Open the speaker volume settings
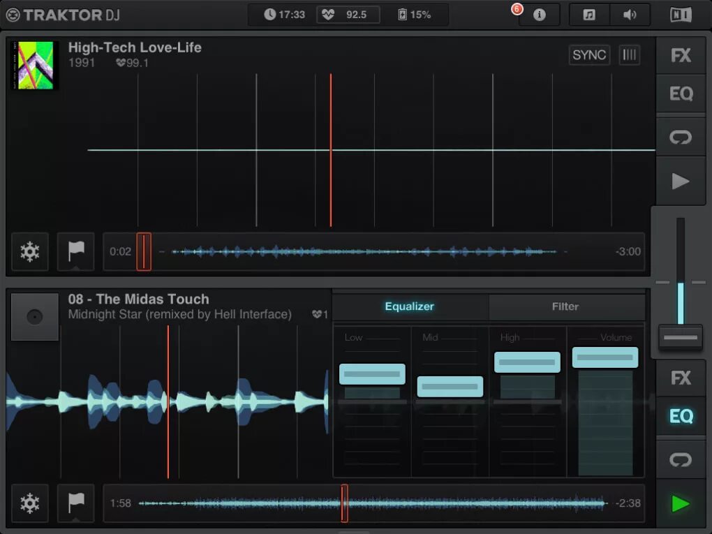Viewport: 712px width, 534px height. click(x=630, y=15)
